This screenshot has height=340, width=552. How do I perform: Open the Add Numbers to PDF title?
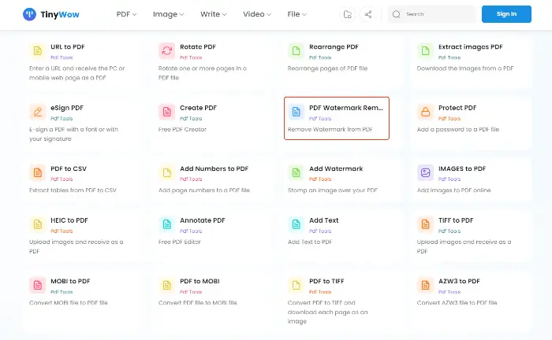(214, 168)
